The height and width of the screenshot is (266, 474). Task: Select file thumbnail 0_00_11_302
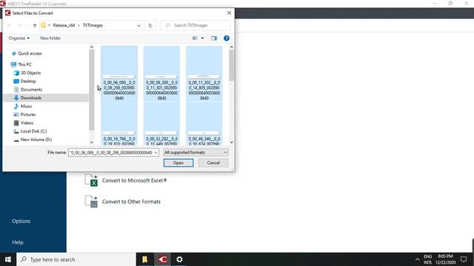[x=204, y=74]
